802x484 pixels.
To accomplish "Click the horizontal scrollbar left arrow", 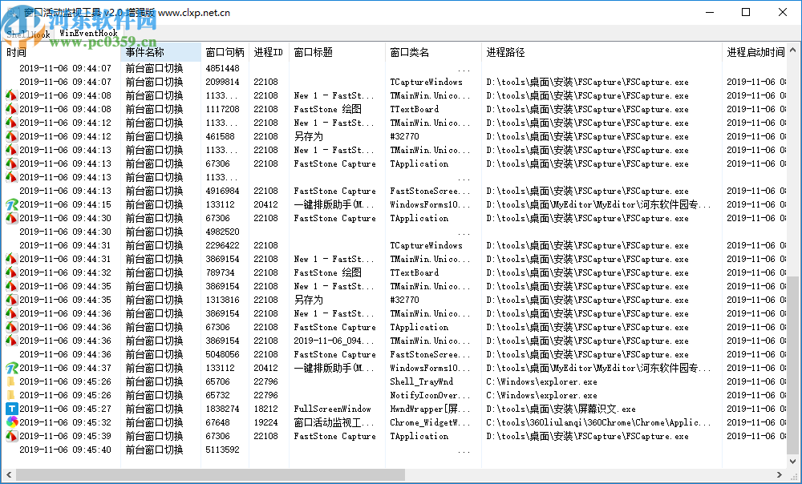I will (x=9, y=475).
